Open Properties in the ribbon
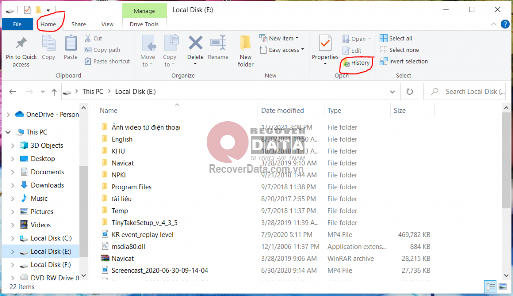The height and width of the screenshot is (296, 513). point(325,44)
